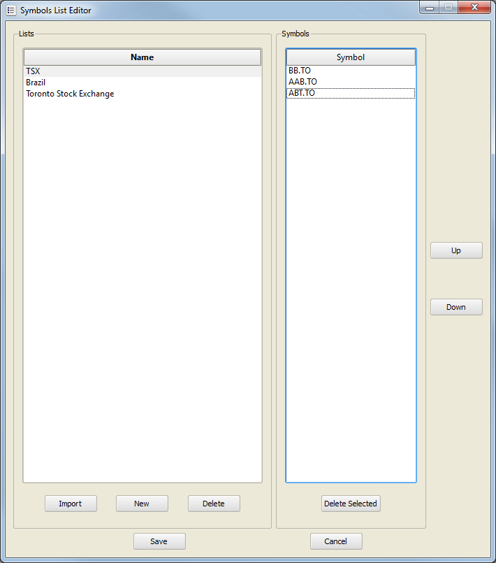Click the Name column header
The width and height of the screenshot is (496, 563).
142,57
